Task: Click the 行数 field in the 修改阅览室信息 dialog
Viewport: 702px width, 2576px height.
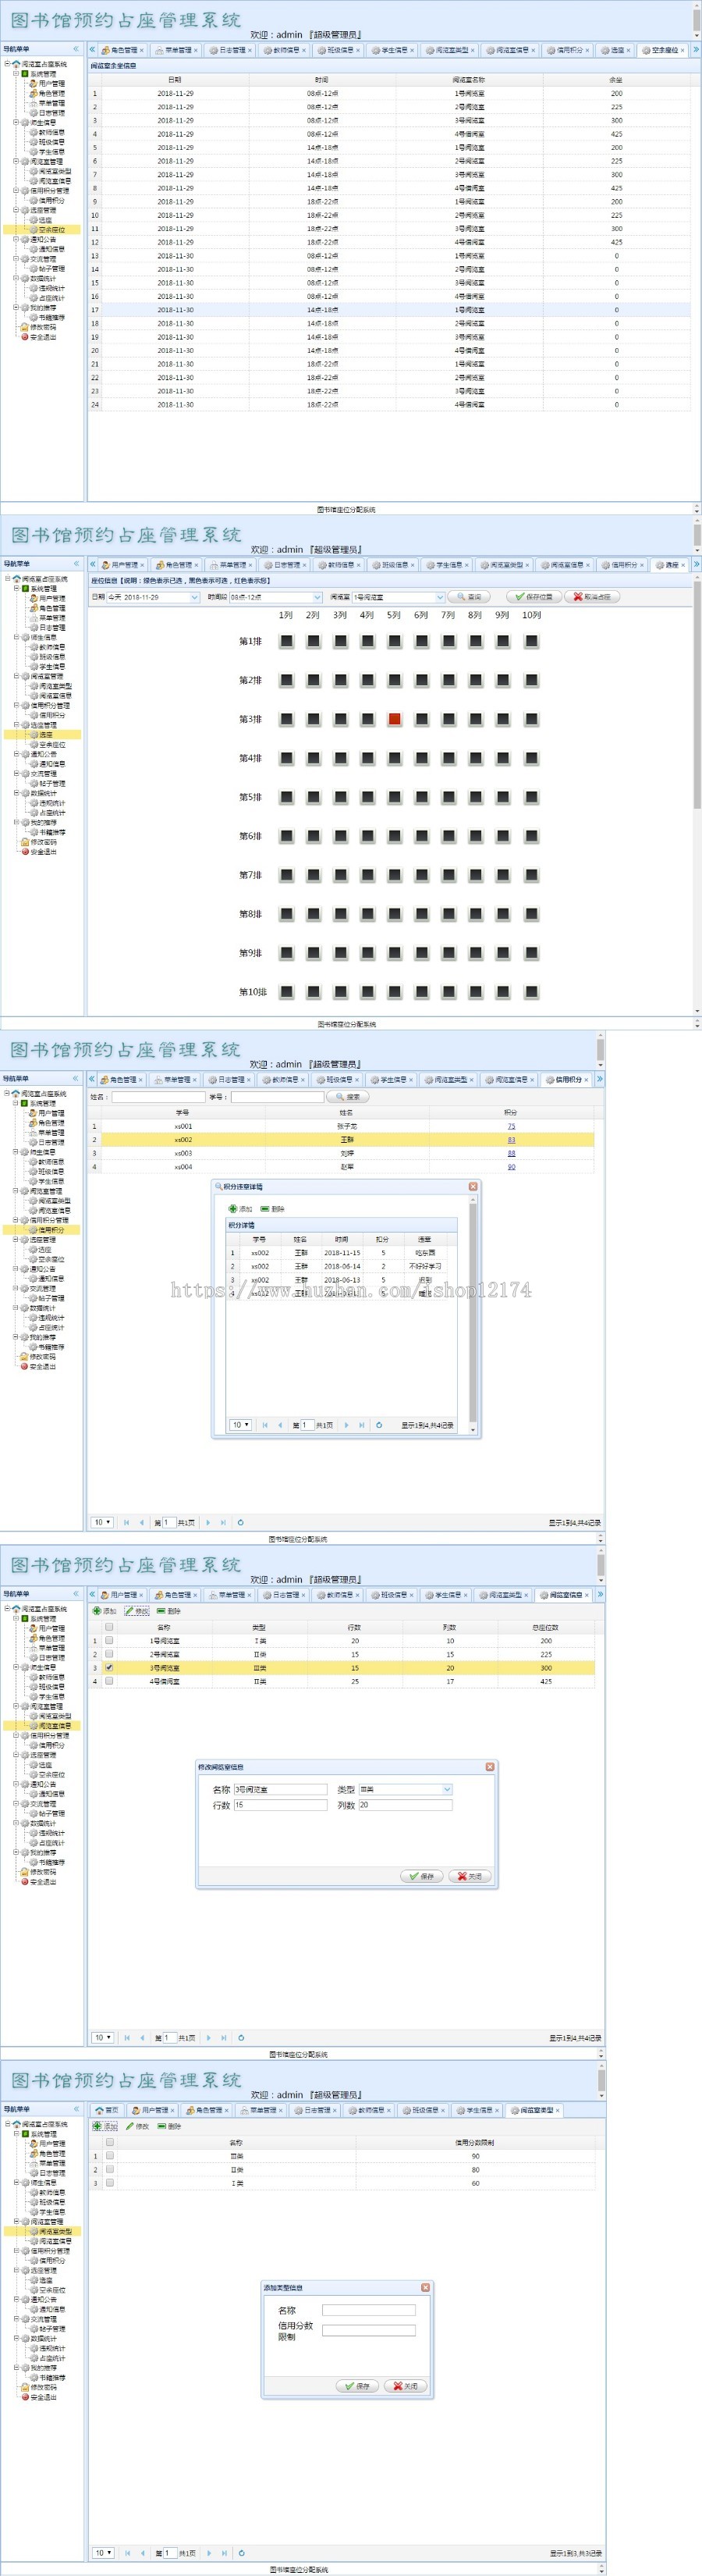Action: point(281,1806)
